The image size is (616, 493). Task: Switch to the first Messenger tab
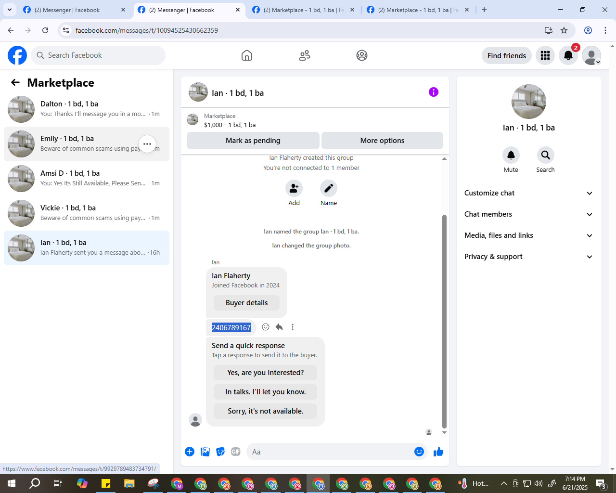[74, 10]
